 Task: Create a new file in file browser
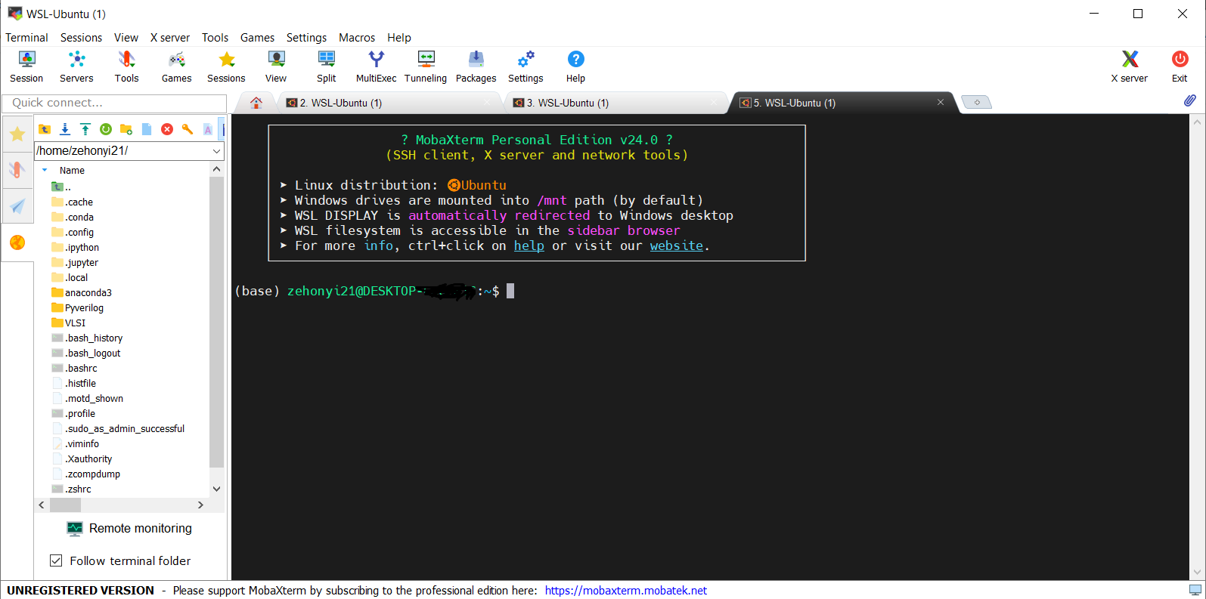(x=147, y=129)
